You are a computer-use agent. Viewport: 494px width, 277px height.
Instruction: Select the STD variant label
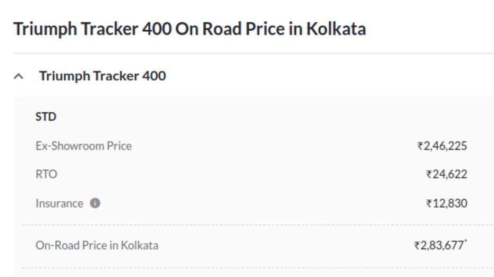46,117
